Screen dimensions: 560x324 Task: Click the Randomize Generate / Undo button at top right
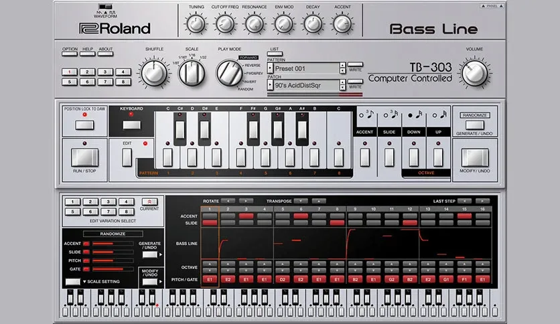coord(475,125)
